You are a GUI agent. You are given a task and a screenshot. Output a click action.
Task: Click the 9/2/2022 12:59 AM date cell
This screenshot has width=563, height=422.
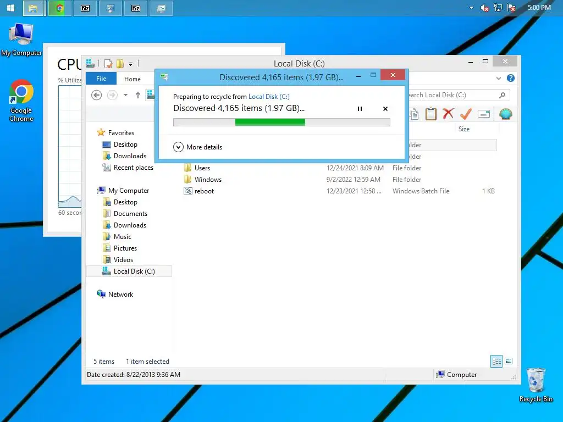(x=354, y=180)
